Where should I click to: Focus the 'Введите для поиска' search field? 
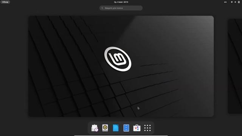(121, 8)
